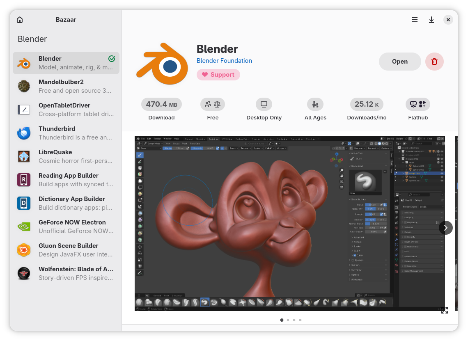Click the home icon in sidebar header

click(20, 20)
